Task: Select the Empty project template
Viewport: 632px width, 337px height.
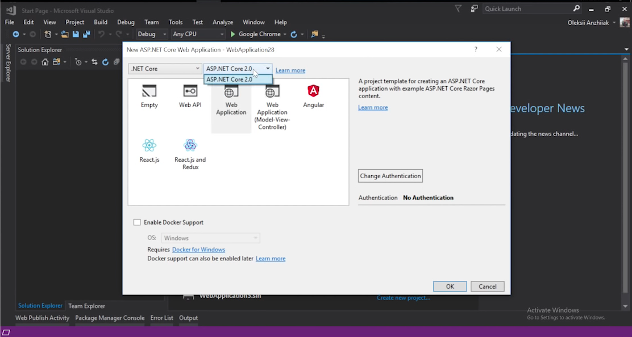Action: pos(149,96)
